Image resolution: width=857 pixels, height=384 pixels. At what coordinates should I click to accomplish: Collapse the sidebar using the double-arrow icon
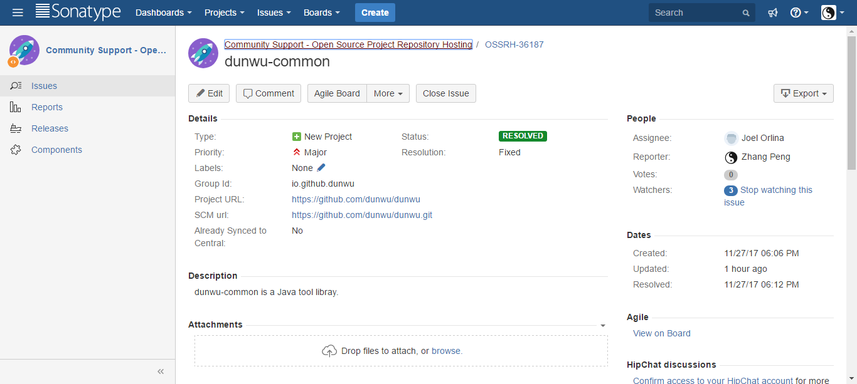click(161, 371)
